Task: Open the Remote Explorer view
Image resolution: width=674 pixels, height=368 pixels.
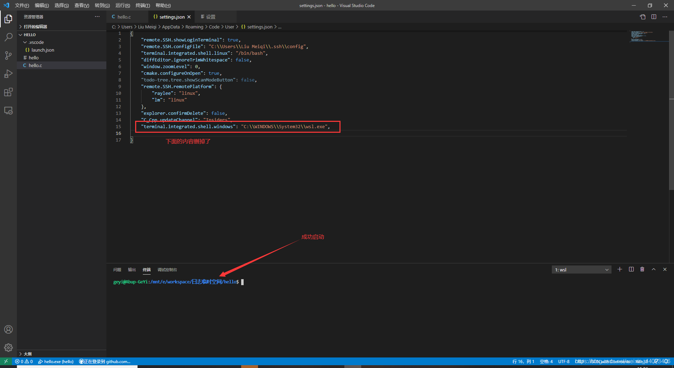Action: 8,110
